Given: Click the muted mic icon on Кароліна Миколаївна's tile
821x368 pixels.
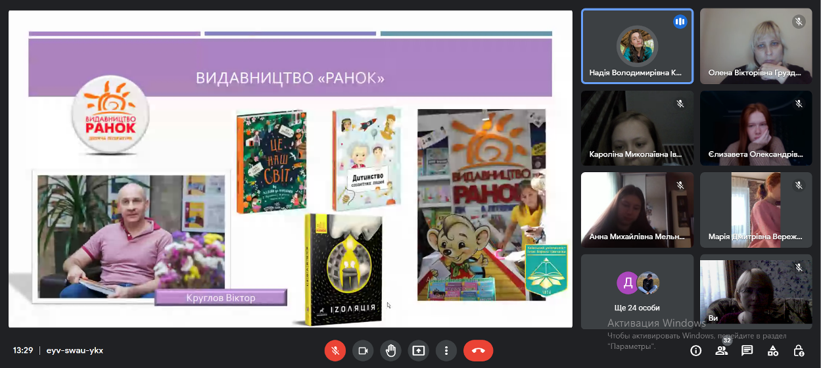Looking at the screenshot, I should [x=680, y=104].
